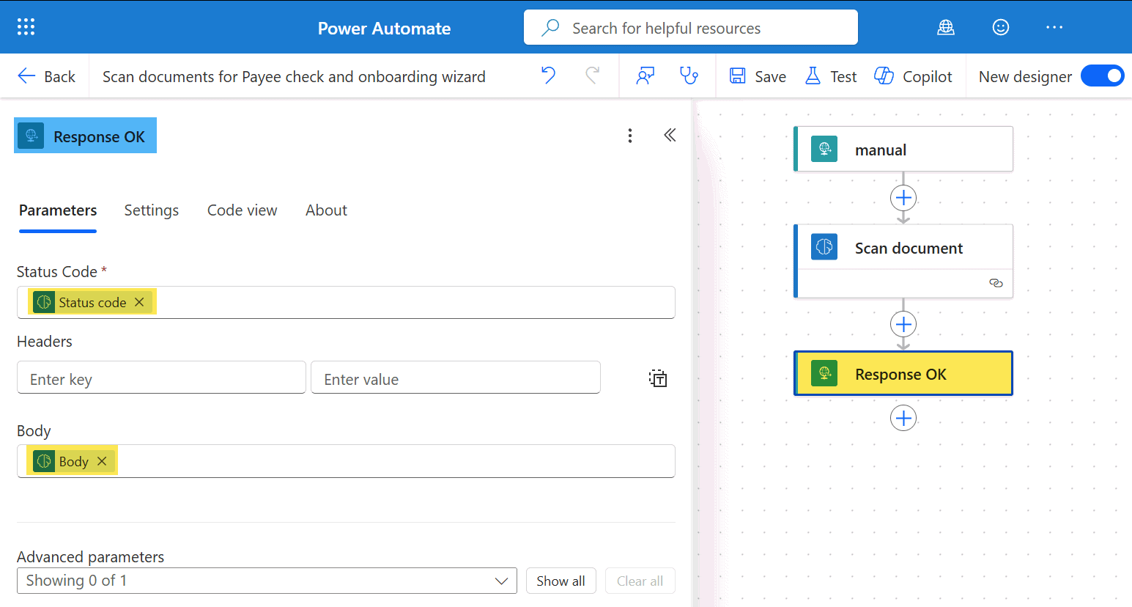The height and width of the screenshot is (607, 1132).
Task: Add step below Response OK node
Action: click(x=903, y=418)
